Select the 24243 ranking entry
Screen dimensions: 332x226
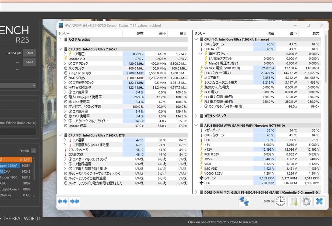(15, 171)
